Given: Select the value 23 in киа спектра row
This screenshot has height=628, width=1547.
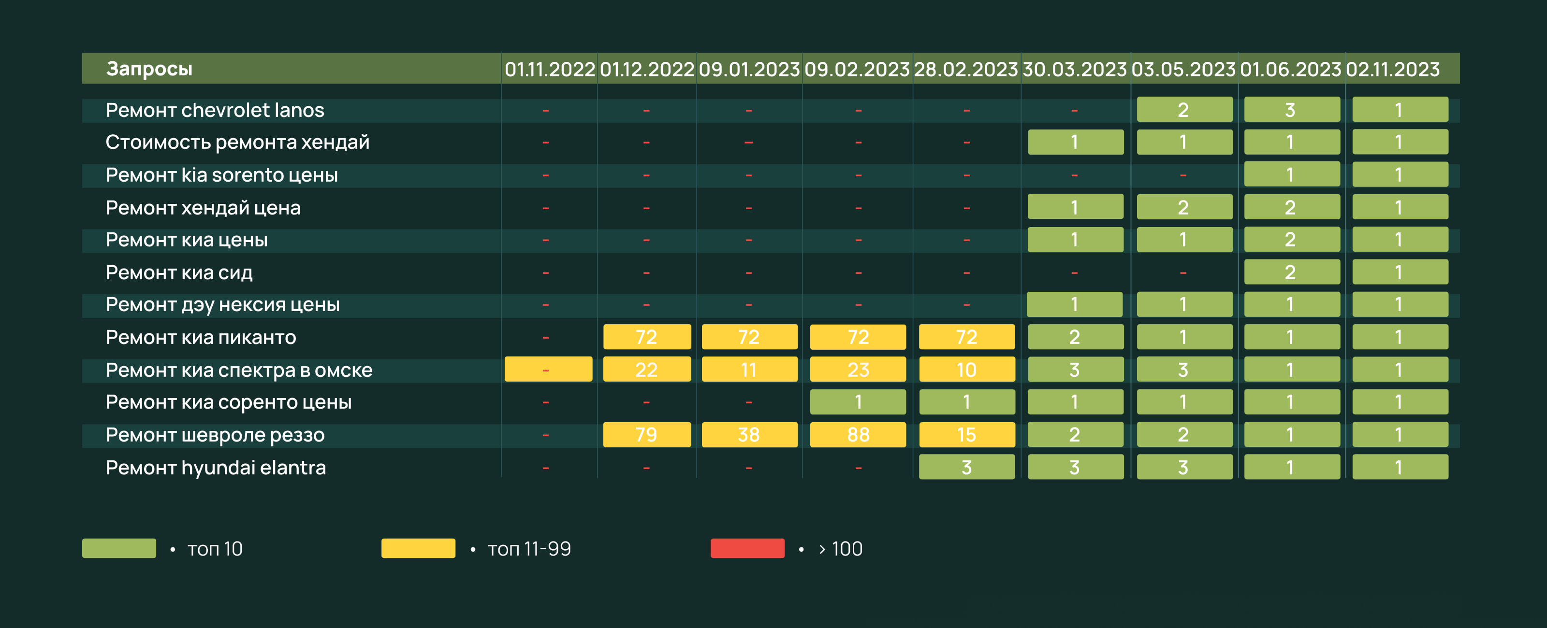Looking at the screenshot, I should (x=858, y=369).
